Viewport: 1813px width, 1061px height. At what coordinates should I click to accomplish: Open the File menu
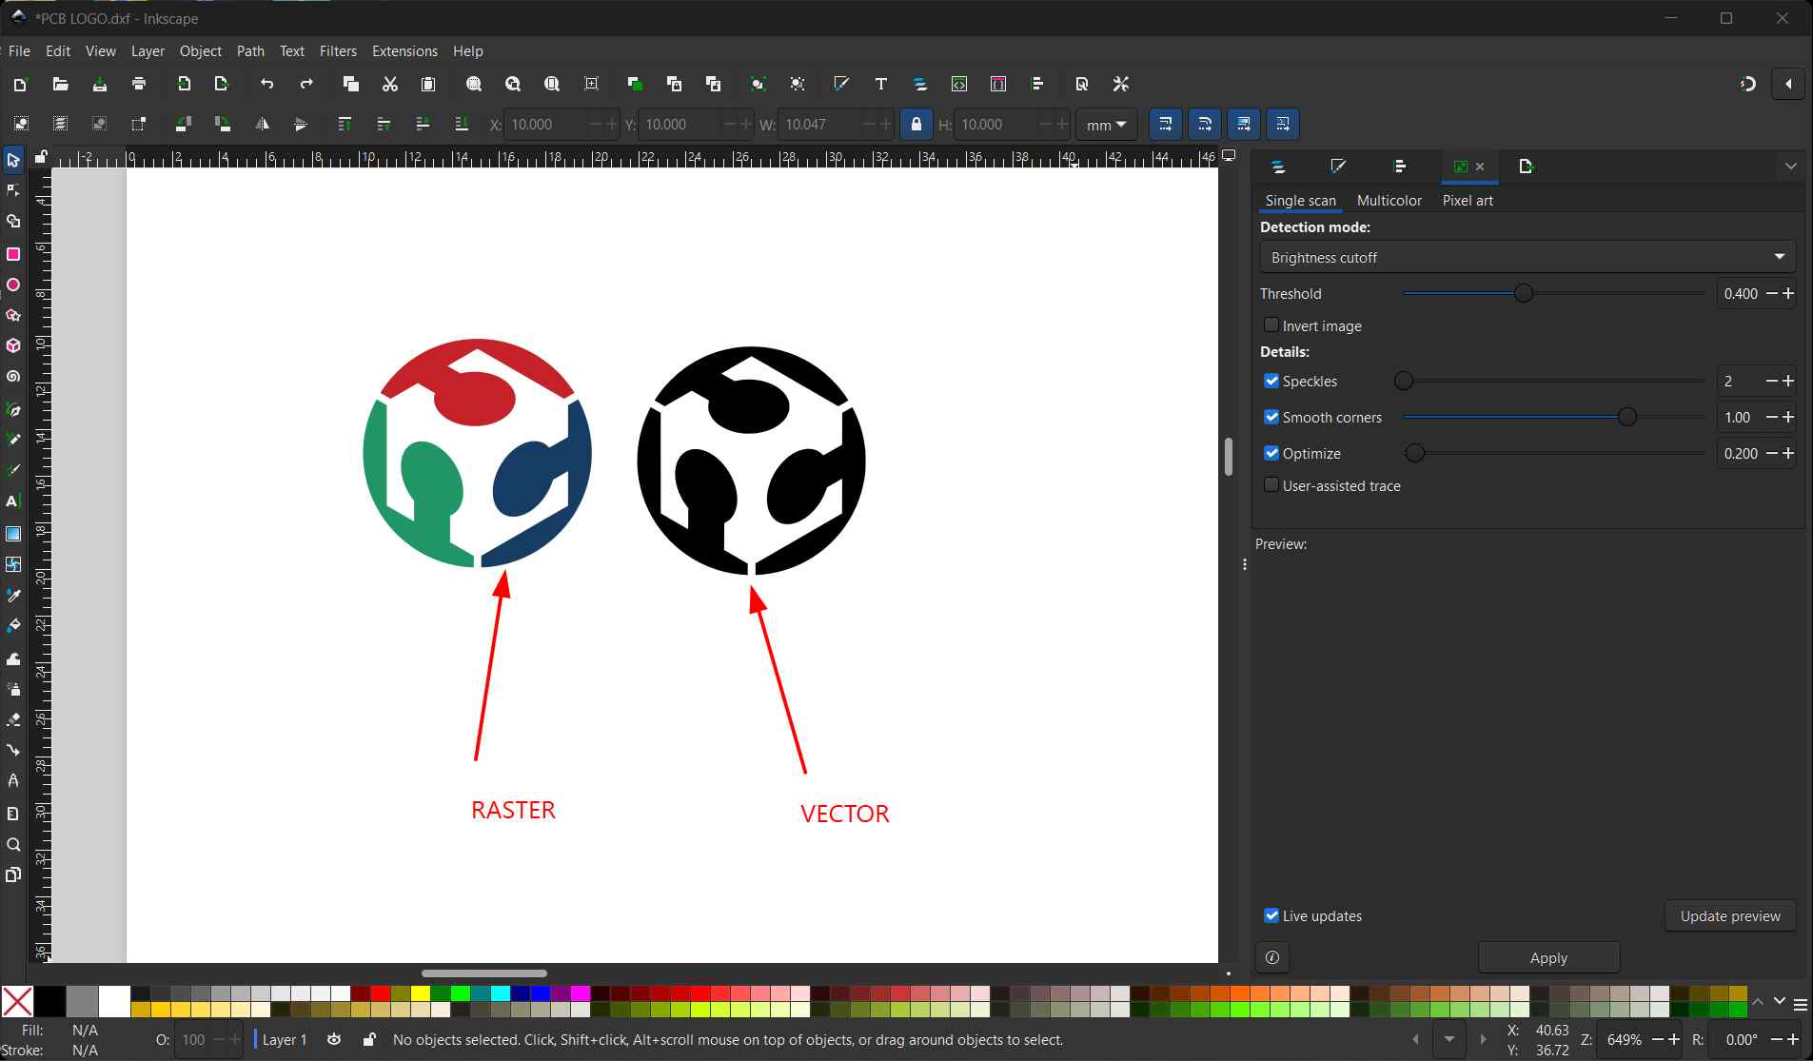[x=19, y=51]
